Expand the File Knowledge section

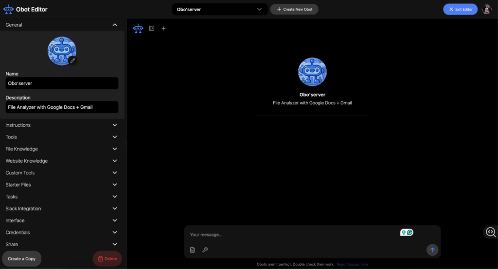(x=62, y=149)
